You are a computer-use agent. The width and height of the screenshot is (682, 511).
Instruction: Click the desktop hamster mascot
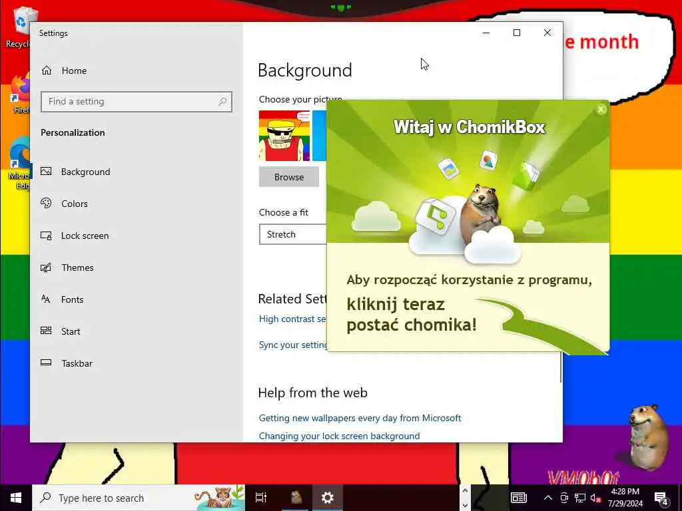pos(648,436)
